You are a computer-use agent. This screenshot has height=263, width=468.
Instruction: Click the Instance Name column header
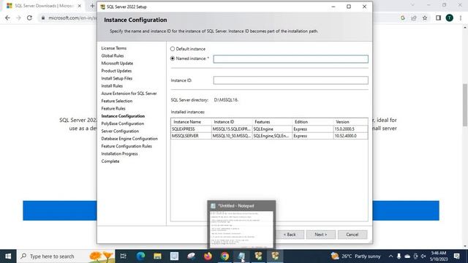(x=191, y=122)
